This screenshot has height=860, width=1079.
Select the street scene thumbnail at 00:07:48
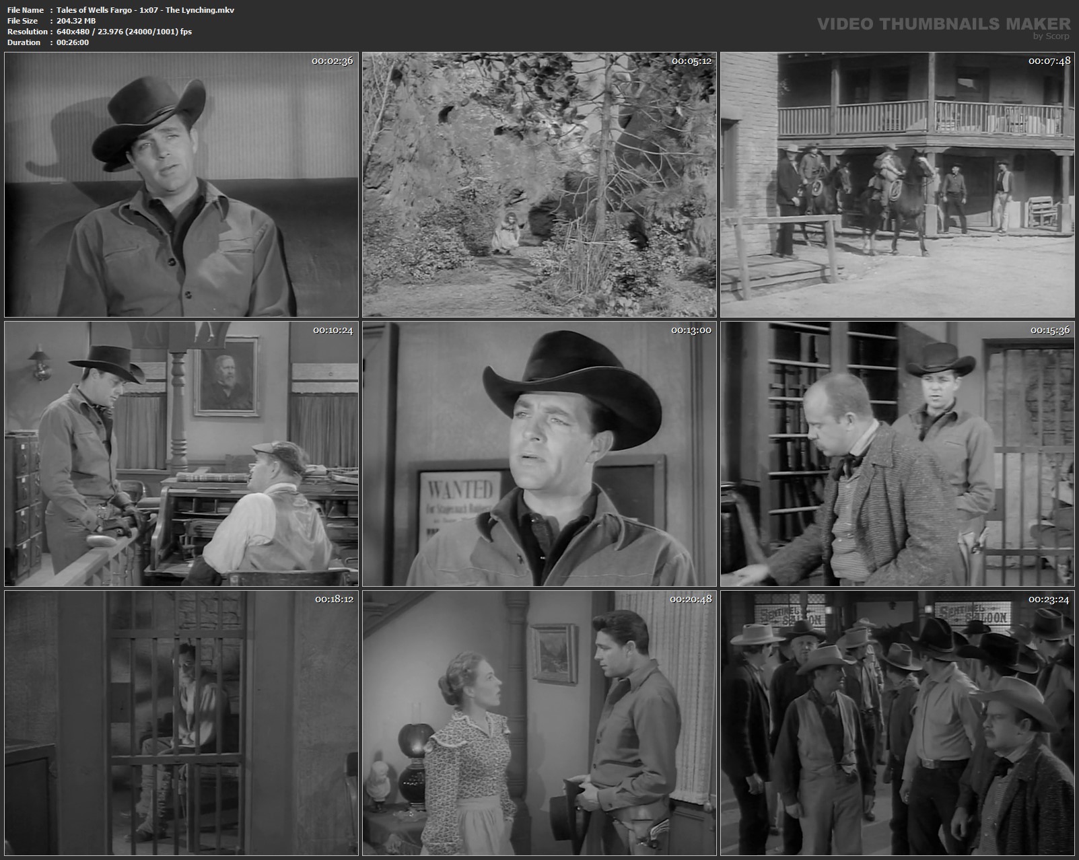pos(897,184)
